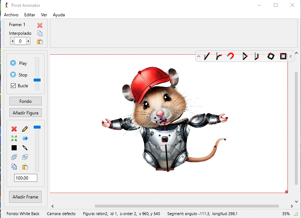The height and width of the screenshot is (218, 301).
Task: Copy figure icon in figure tools panel
Action: click(x=14, y=166)
